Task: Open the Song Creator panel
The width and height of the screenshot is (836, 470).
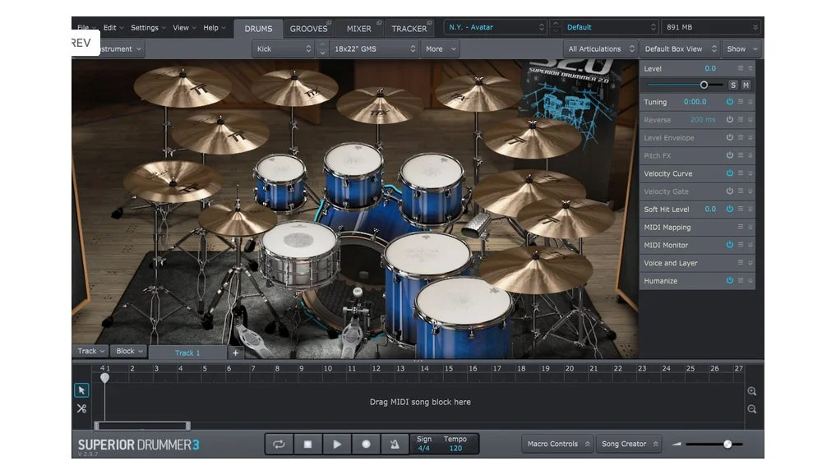Action: point(629,444)
